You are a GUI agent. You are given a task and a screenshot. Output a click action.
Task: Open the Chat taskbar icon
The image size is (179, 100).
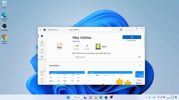click(x=91, y=97)
